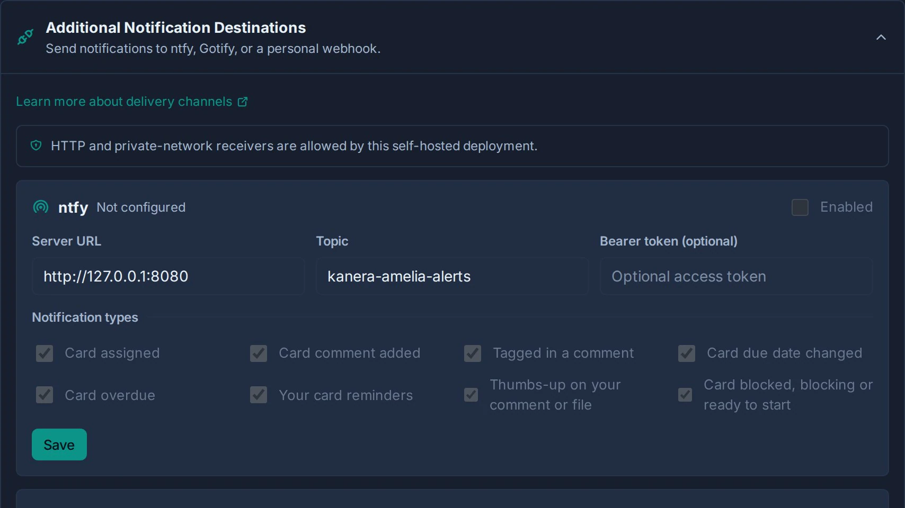905x508 pixels.
Task: Click the Topic field with kanera-amelia-alerts
Action: [x=452, y=276]
